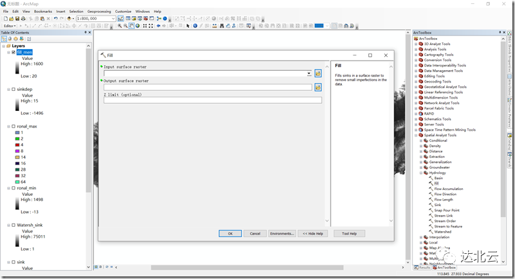This screenshot has width=515, height=279.
Task: Click the Measure ruler icon
Action: point(214,26)
